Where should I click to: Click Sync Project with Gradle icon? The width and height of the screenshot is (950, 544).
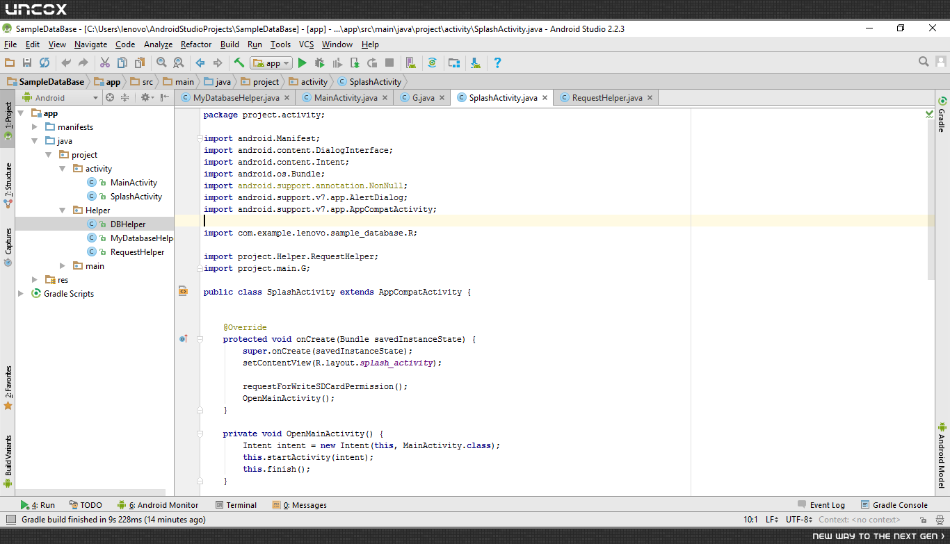click(x=433, y=63)
